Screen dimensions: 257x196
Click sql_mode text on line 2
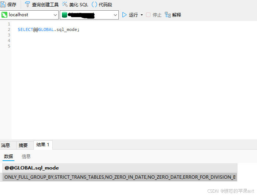point(67,29)
